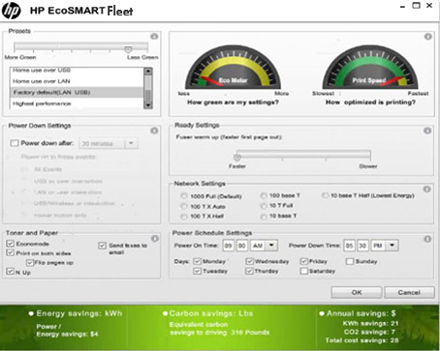Uncheck Thursday in schedule days
The width and height of the screenshot is (440, 351).
tap(249, 271)
